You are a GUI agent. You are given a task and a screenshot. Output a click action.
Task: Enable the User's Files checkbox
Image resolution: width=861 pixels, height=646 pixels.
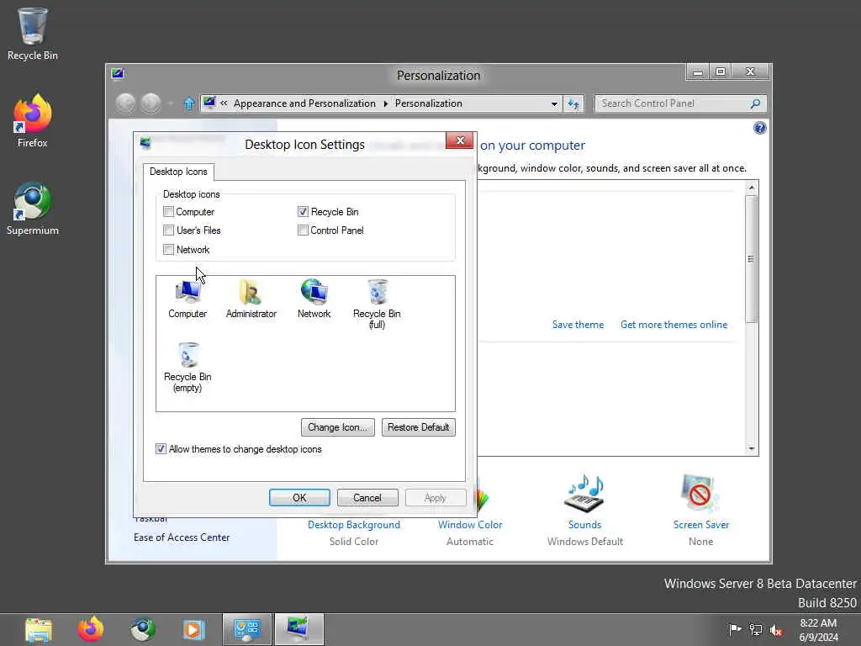(168, 230)
